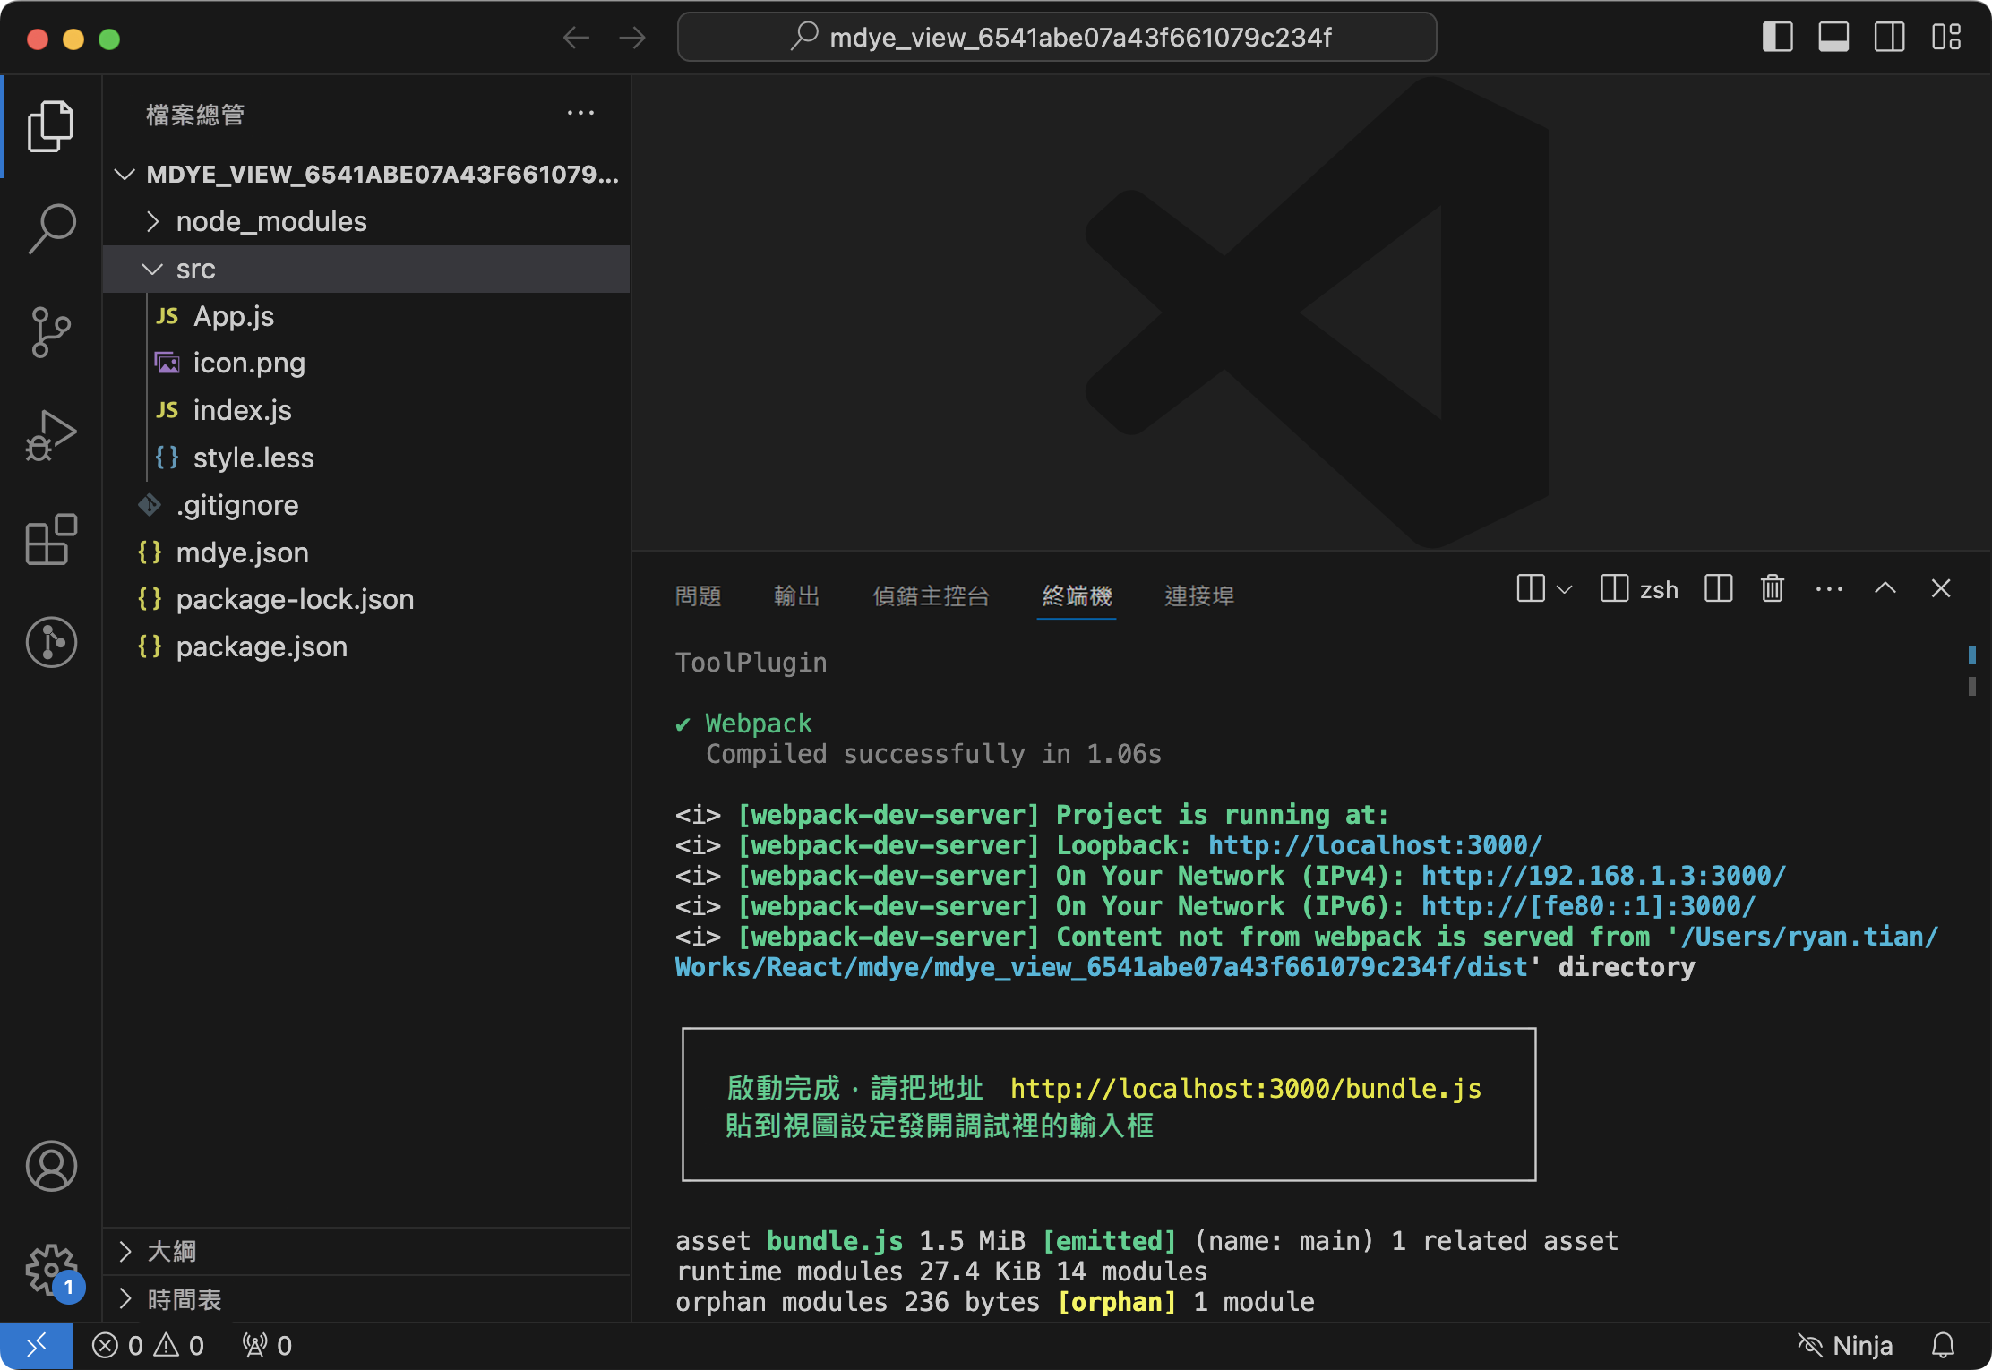Open new terminal launch profile dropdown arrow
This screenshot has width=1992, height=1370.
click(x=1564, y=589)
